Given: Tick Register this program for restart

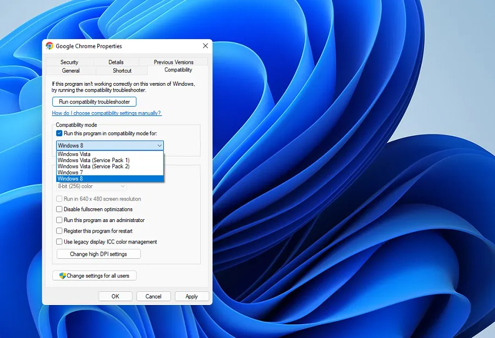Looking at the screenshot, I should coord(59,231).
